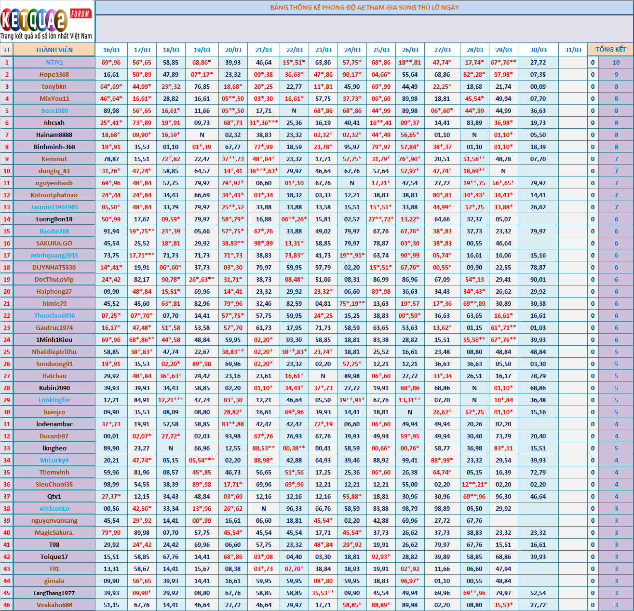Click member name nhcsxh
This screenshot has width=634, height=611.
tap(54, 122)
